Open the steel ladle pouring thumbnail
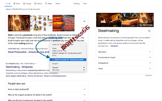This screenshot has height=101, width=162. click(19, 23)
